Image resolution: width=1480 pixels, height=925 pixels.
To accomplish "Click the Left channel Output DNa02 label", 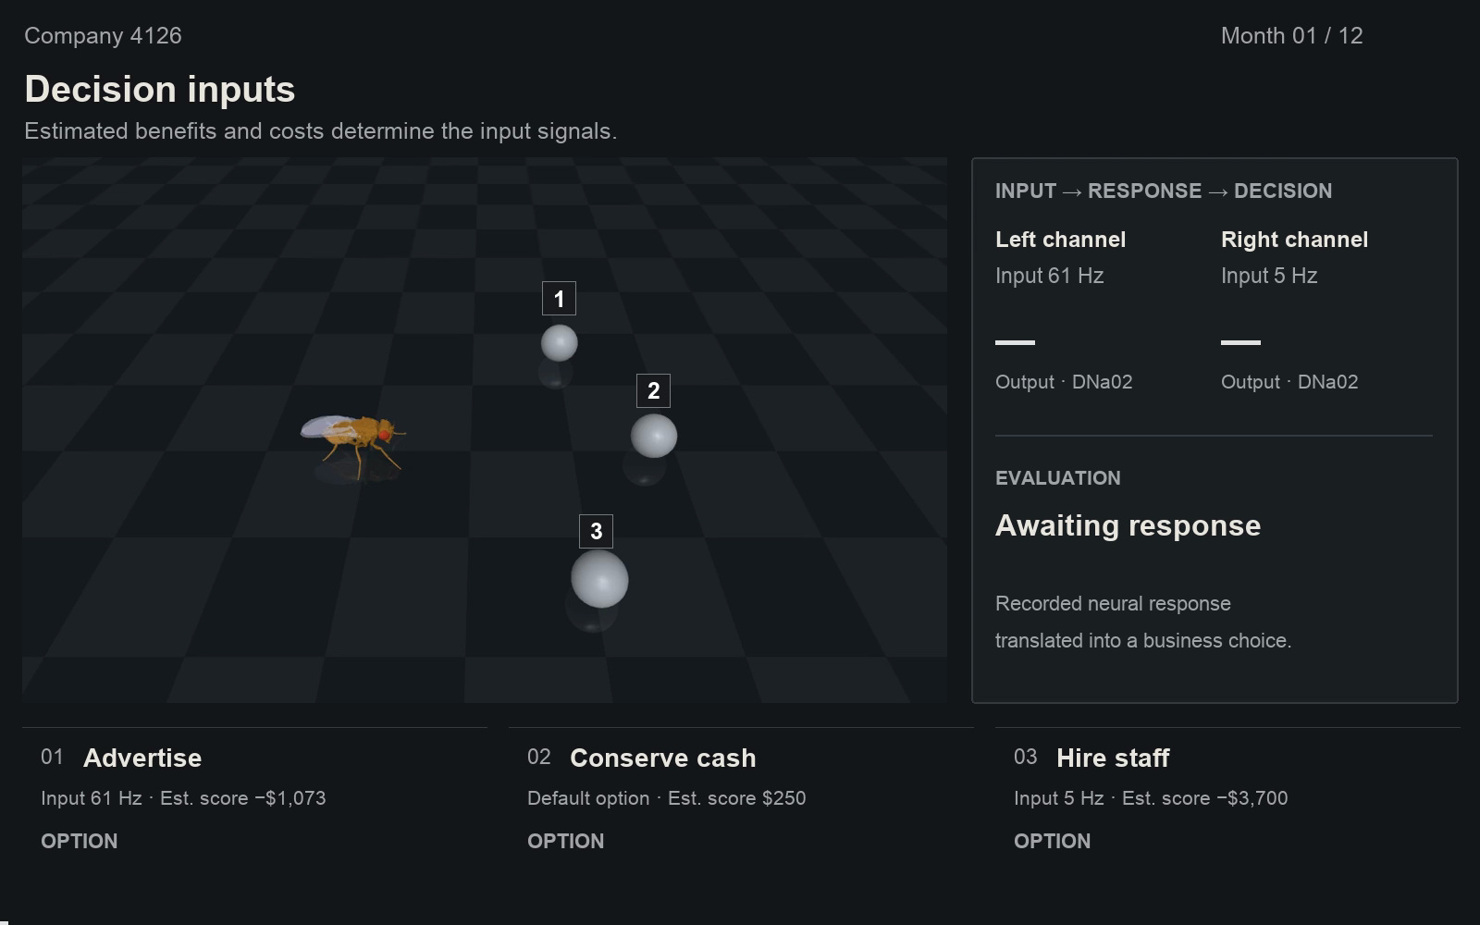I will tap(1064, 382).
